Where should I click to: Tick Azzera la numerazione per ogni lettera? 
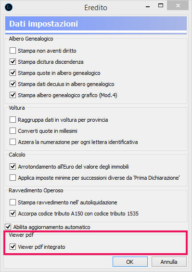click(13, 142)
